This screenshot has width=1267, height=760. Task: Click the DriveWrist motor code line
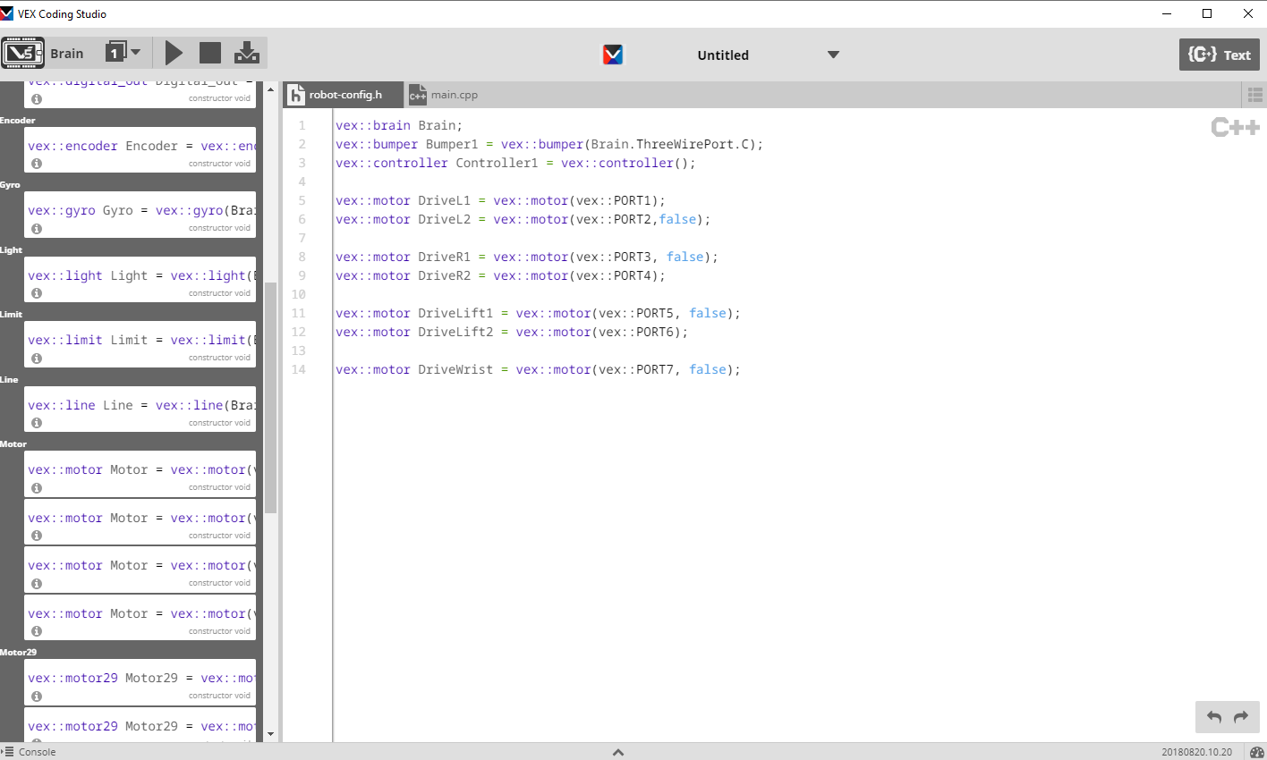click(x=538, y=370)
